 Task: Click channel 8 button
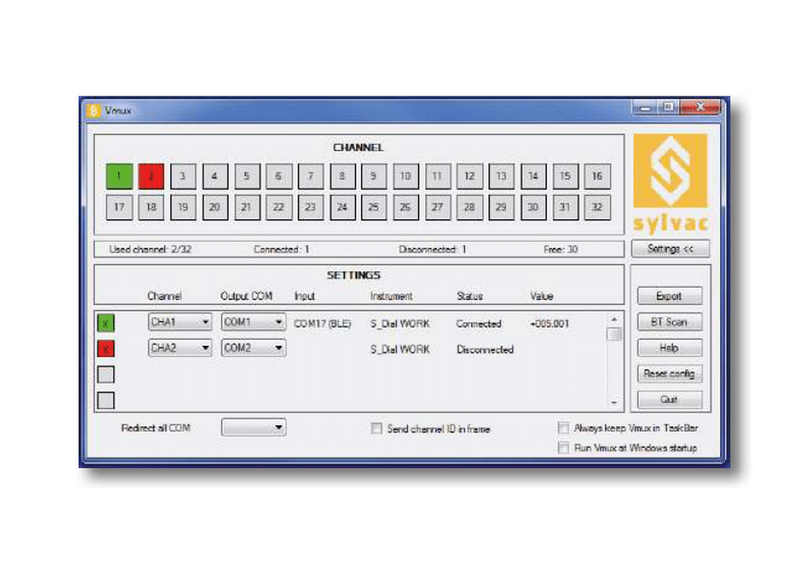pos(343,176)
